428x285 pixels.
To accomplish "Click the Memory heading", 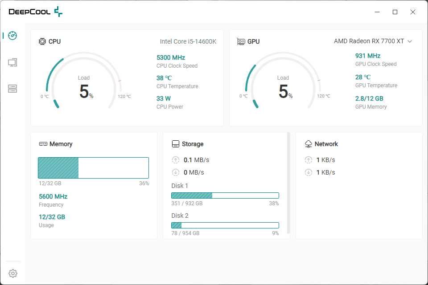I will (x=61, y=144).
